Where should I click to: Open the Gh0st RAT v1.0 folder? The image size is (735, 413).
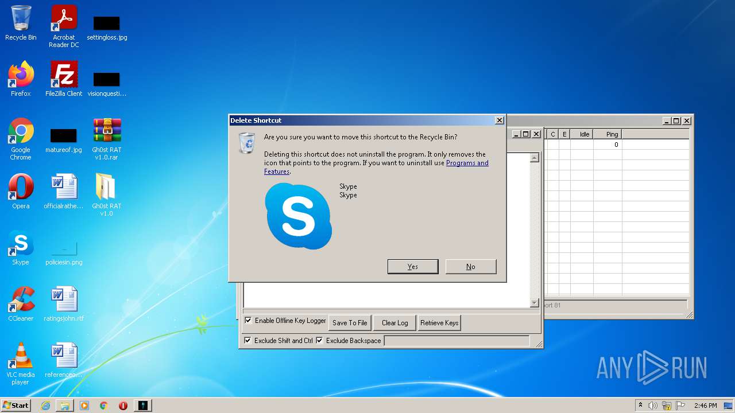107,195
